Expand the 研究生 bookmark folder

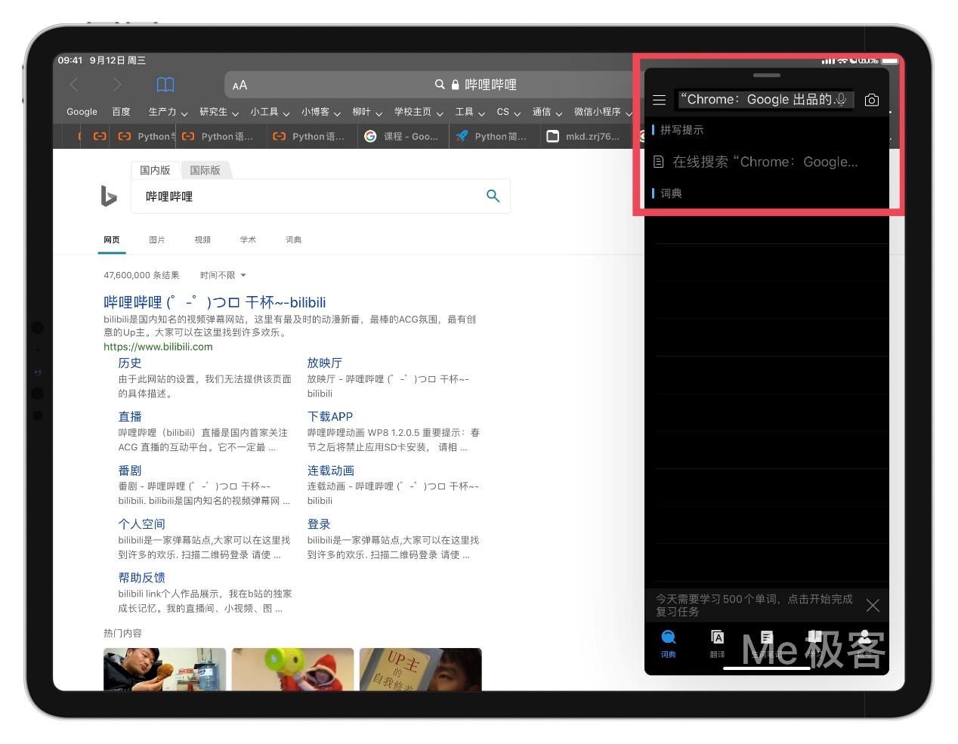pyautogui.click(x=219, y=112)
